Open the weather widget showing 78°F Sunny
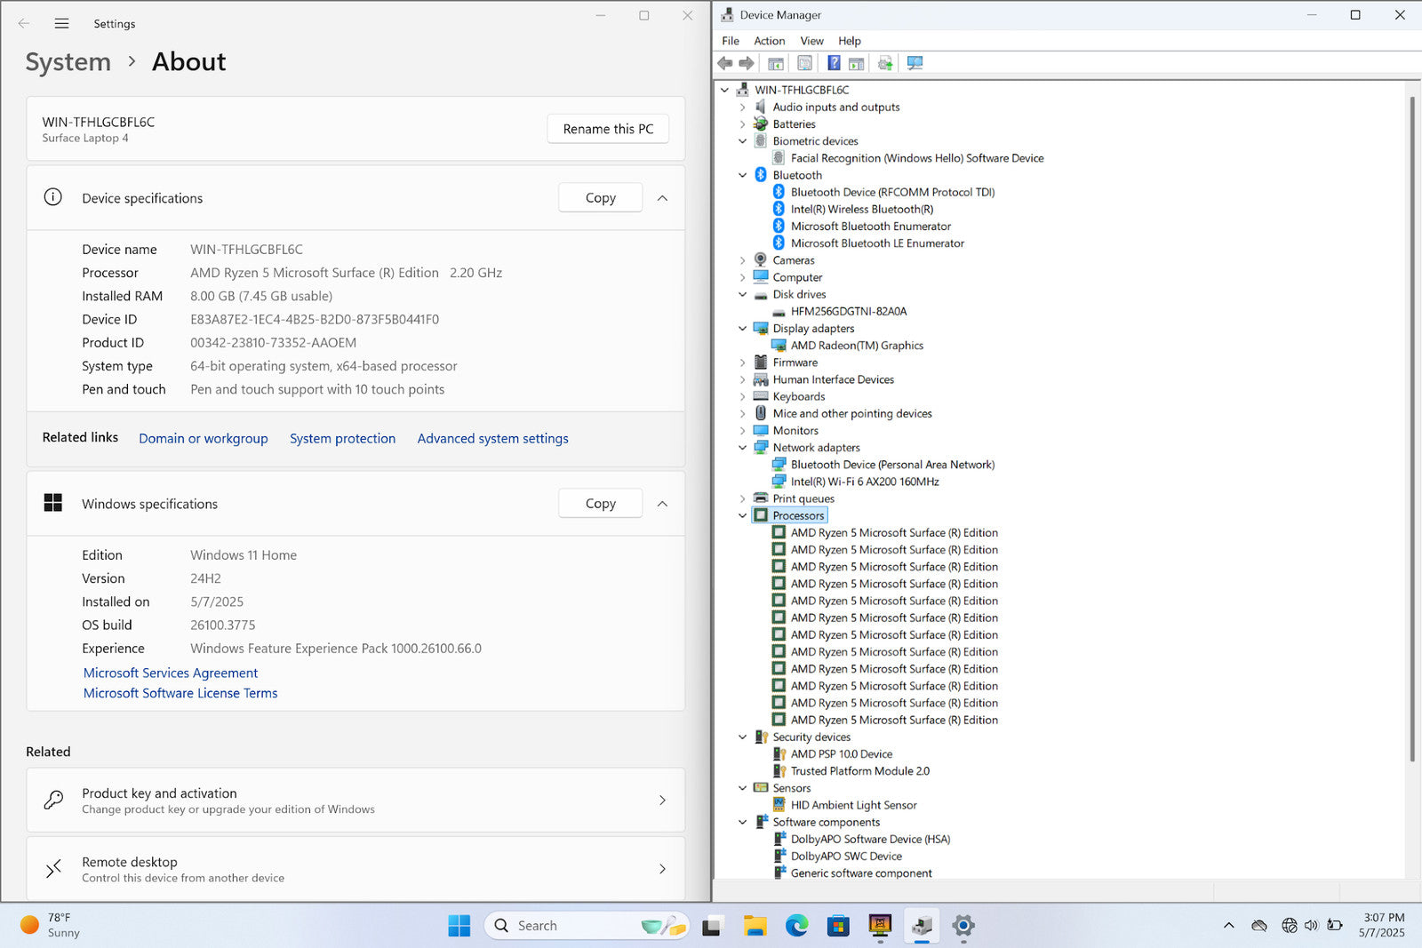 pyautogui.click(x=52, y=926)
